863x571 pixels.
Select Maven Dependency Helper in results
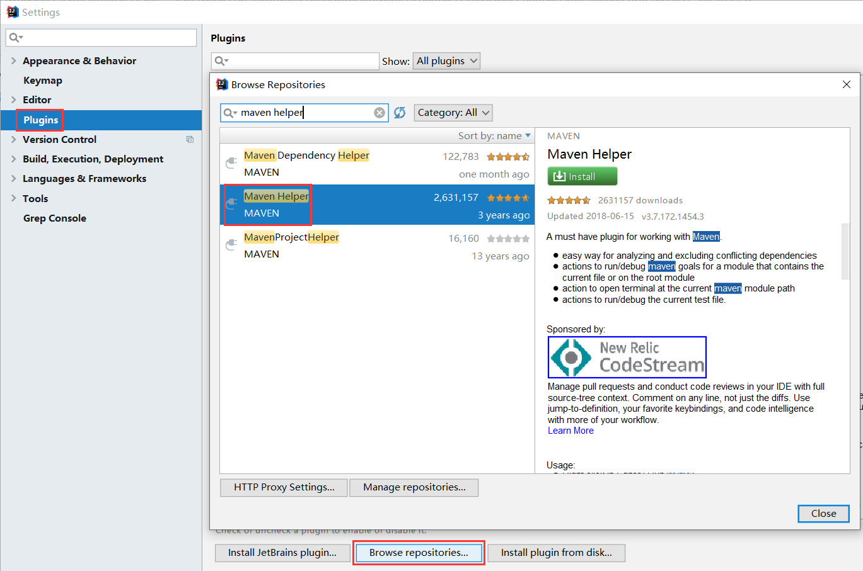(377, 164)
